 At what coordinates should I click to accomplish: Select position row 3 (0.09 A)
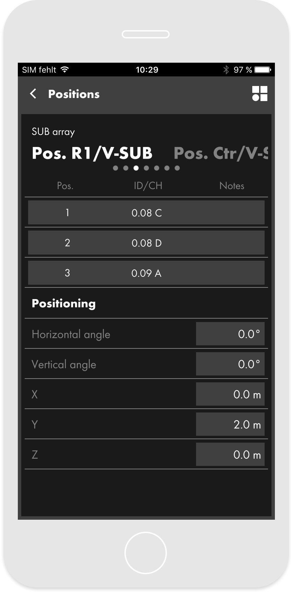point(146,273)
